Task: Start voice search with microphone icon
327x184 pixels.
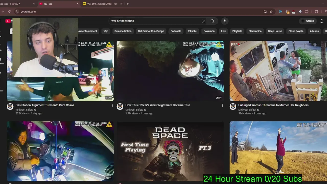Action: tap(225, 21)
